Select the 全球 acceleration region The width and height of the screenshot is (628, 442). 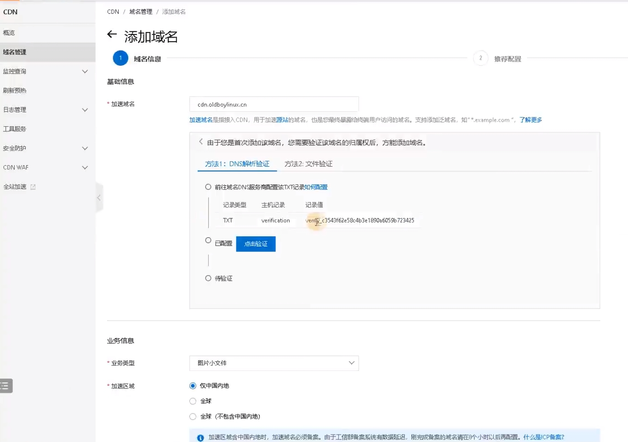[193, 401]
